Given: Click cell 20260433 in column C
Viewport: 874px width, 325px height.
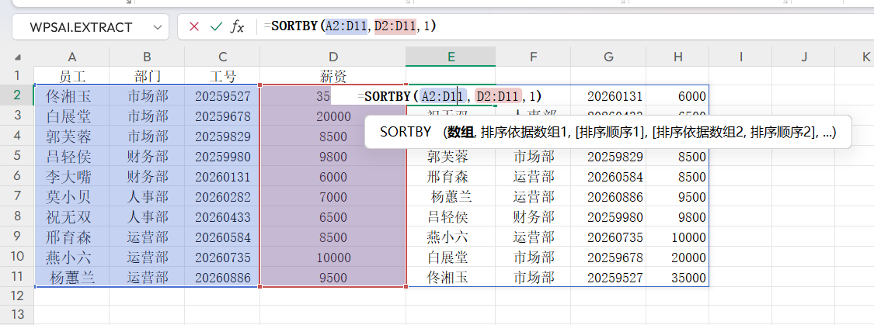Looking at the screenshot, I should point(222,217).
